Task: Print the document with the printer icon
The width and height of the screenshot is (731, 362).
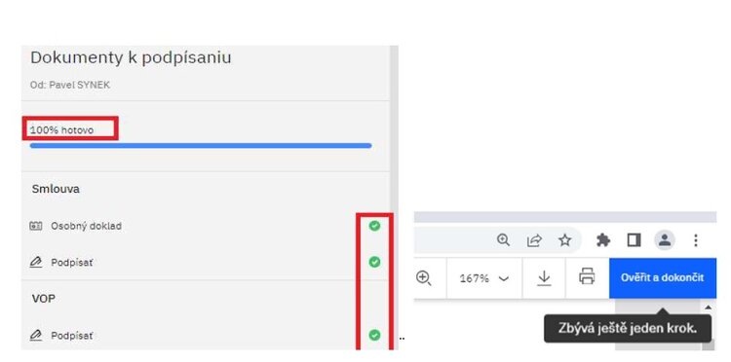Action: click(587, 276)
